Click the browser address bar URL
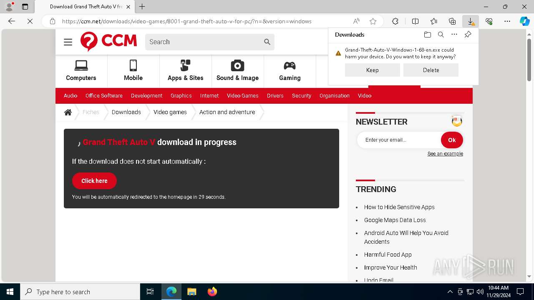The height and width of the screenshot is (300, 534). pyautogui.click(x=187, y=21)
